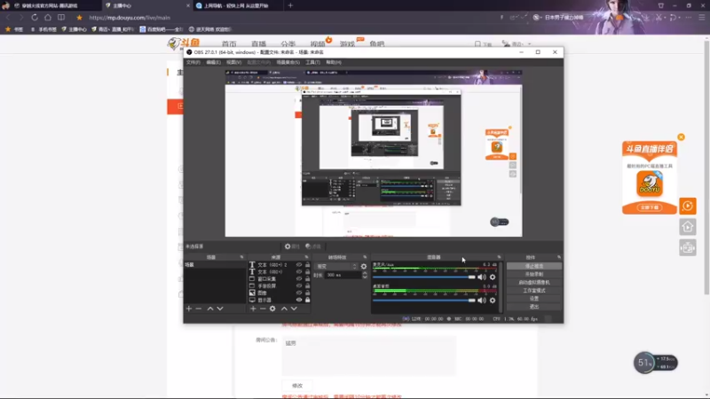Viewport: 710px width, 399px height.
Task: Toggle visibility eye for 窗口采集 source
Action: pos(299,278)
